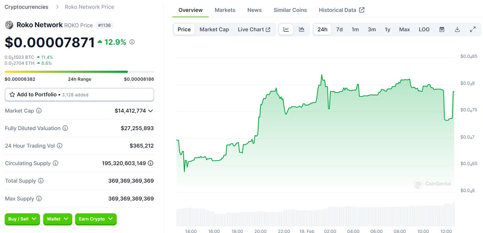The image size is (483, 233).
Task: Click info icon beside 195,320,603,149 value
Action: click(151, 163)
